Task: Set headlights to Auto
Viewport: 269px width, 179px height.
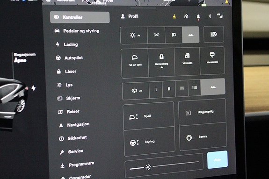Action: pyautogui.click(x=191, y=35)
